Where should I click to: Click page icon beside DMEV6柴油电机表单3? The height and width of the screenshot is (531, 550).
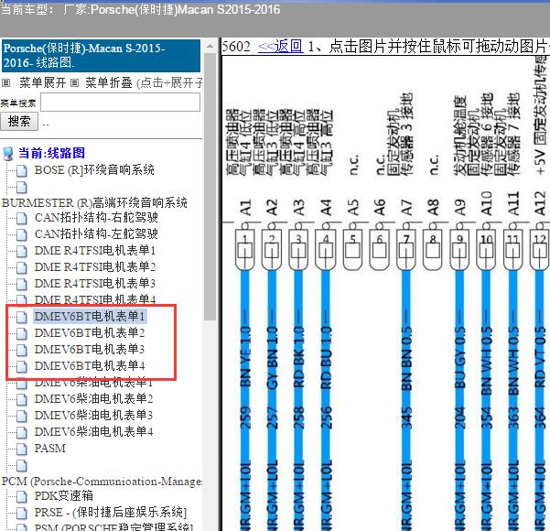coord(22,417)
